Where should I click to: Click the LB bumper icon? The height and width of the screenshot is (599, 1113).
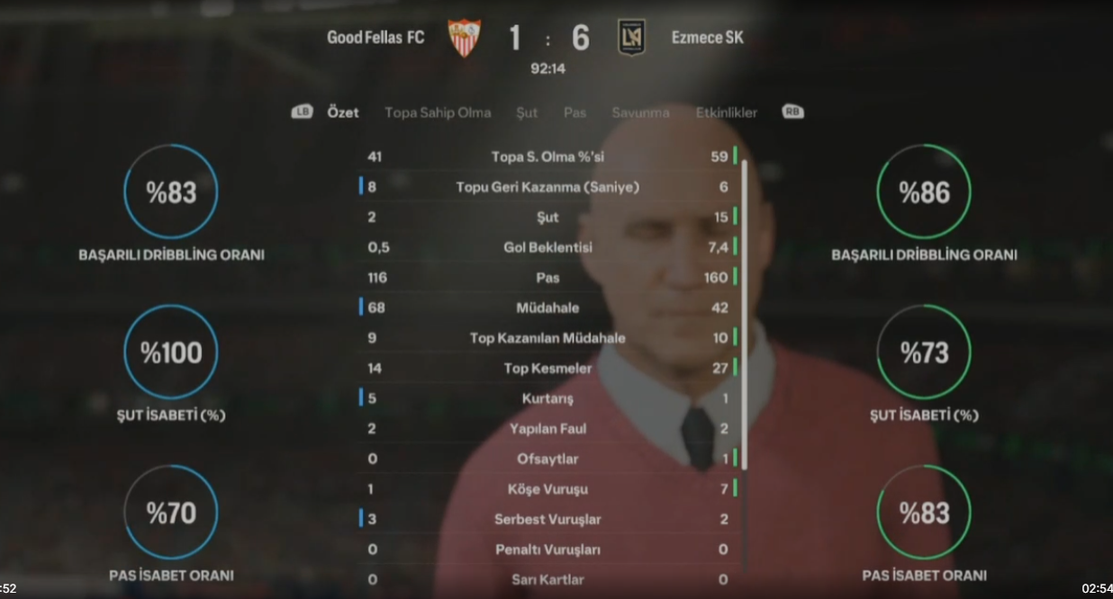(x=303, y=112)
